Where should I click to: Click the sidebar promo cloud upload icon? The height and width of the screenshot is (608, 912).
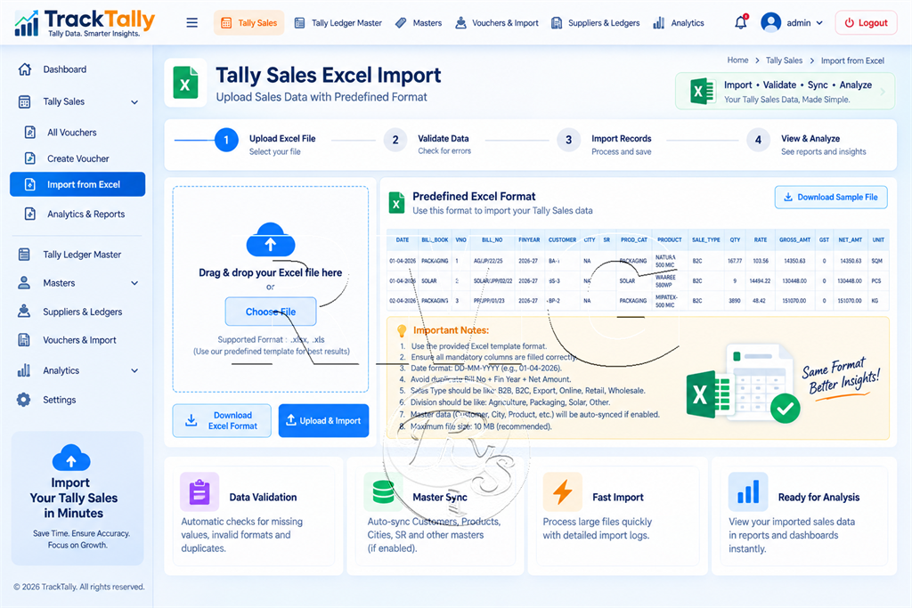click(71, 458)
